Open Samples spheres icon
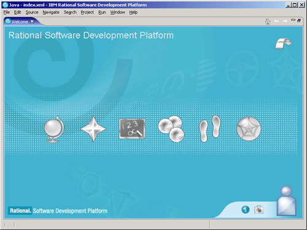 coord(171,129)
